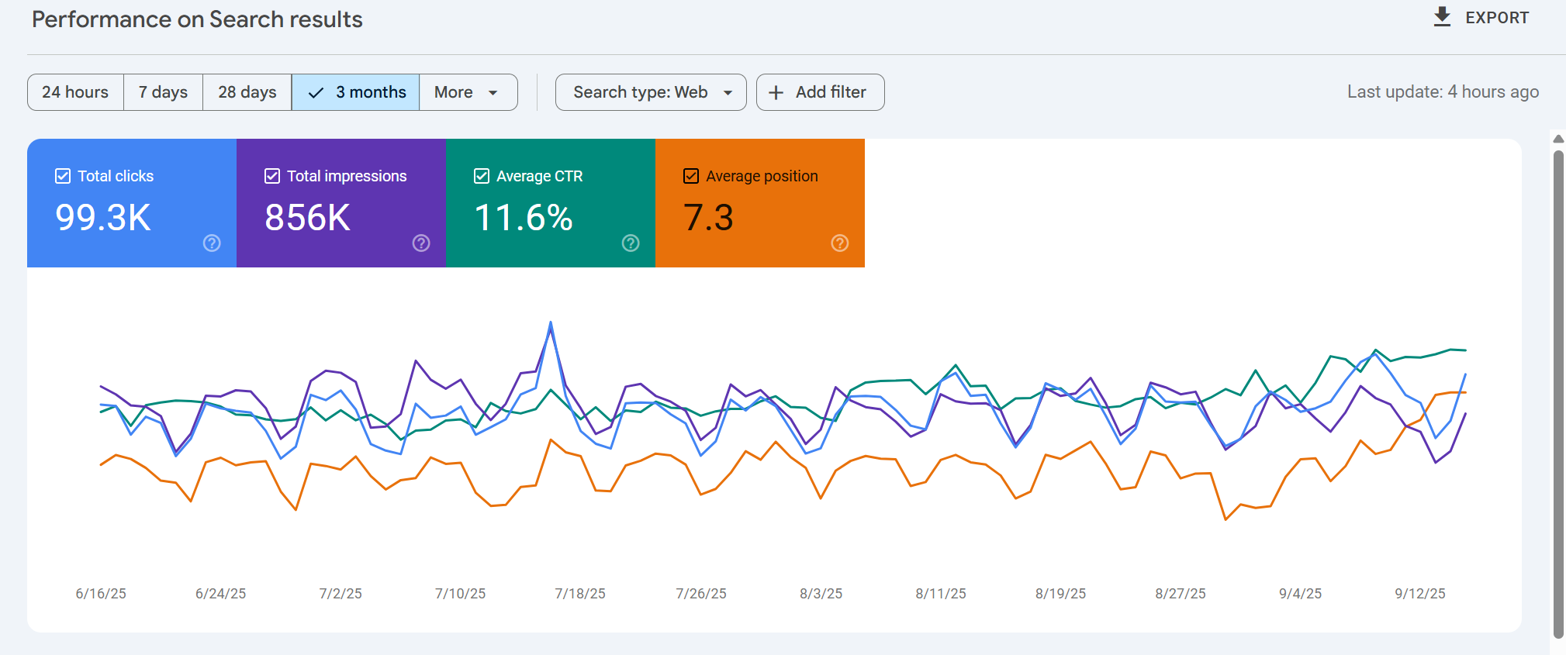This screenshot has width=1566, height=655.
Task: Select the 3 months date range
Action: 355,92
